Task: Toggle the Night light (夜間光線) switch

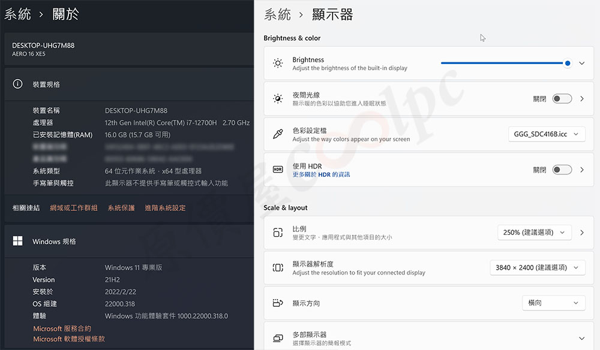Action: click(562, 99)
